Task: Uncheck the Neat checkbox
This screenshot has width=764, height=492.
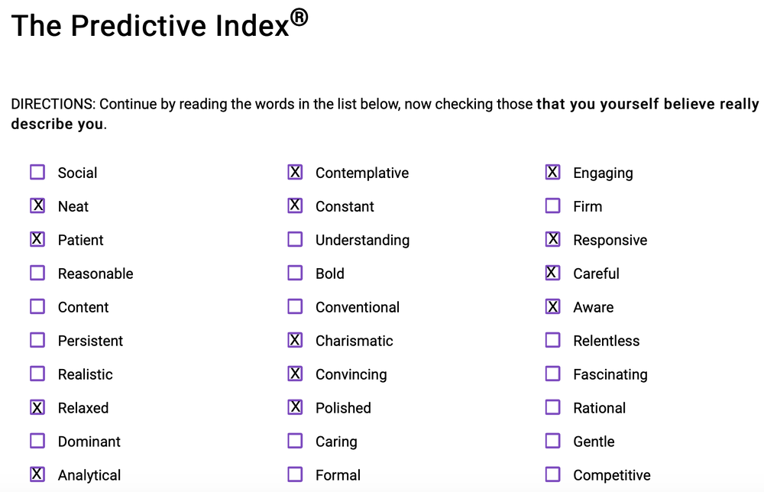Action: [37, 206]
